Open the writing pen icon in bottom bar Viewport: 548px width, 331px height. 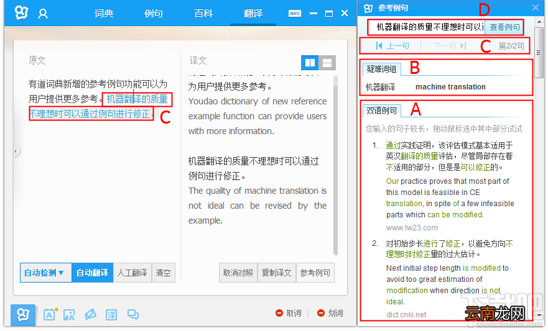tap(90, 315)
